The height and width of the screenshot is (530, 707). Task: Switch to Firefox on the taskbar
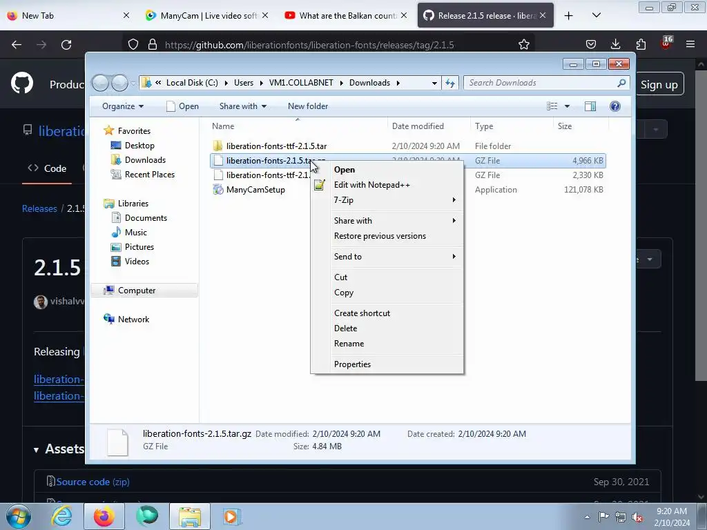(x=104, y=516)
